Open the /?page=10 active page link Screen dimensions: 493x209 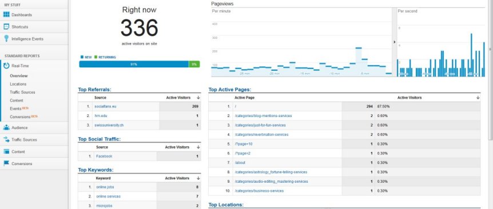[244, 144]
